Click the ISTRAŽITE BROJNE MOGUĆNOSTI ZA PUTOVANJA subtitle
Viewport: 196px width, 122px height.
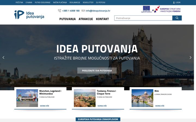(97, 58)
